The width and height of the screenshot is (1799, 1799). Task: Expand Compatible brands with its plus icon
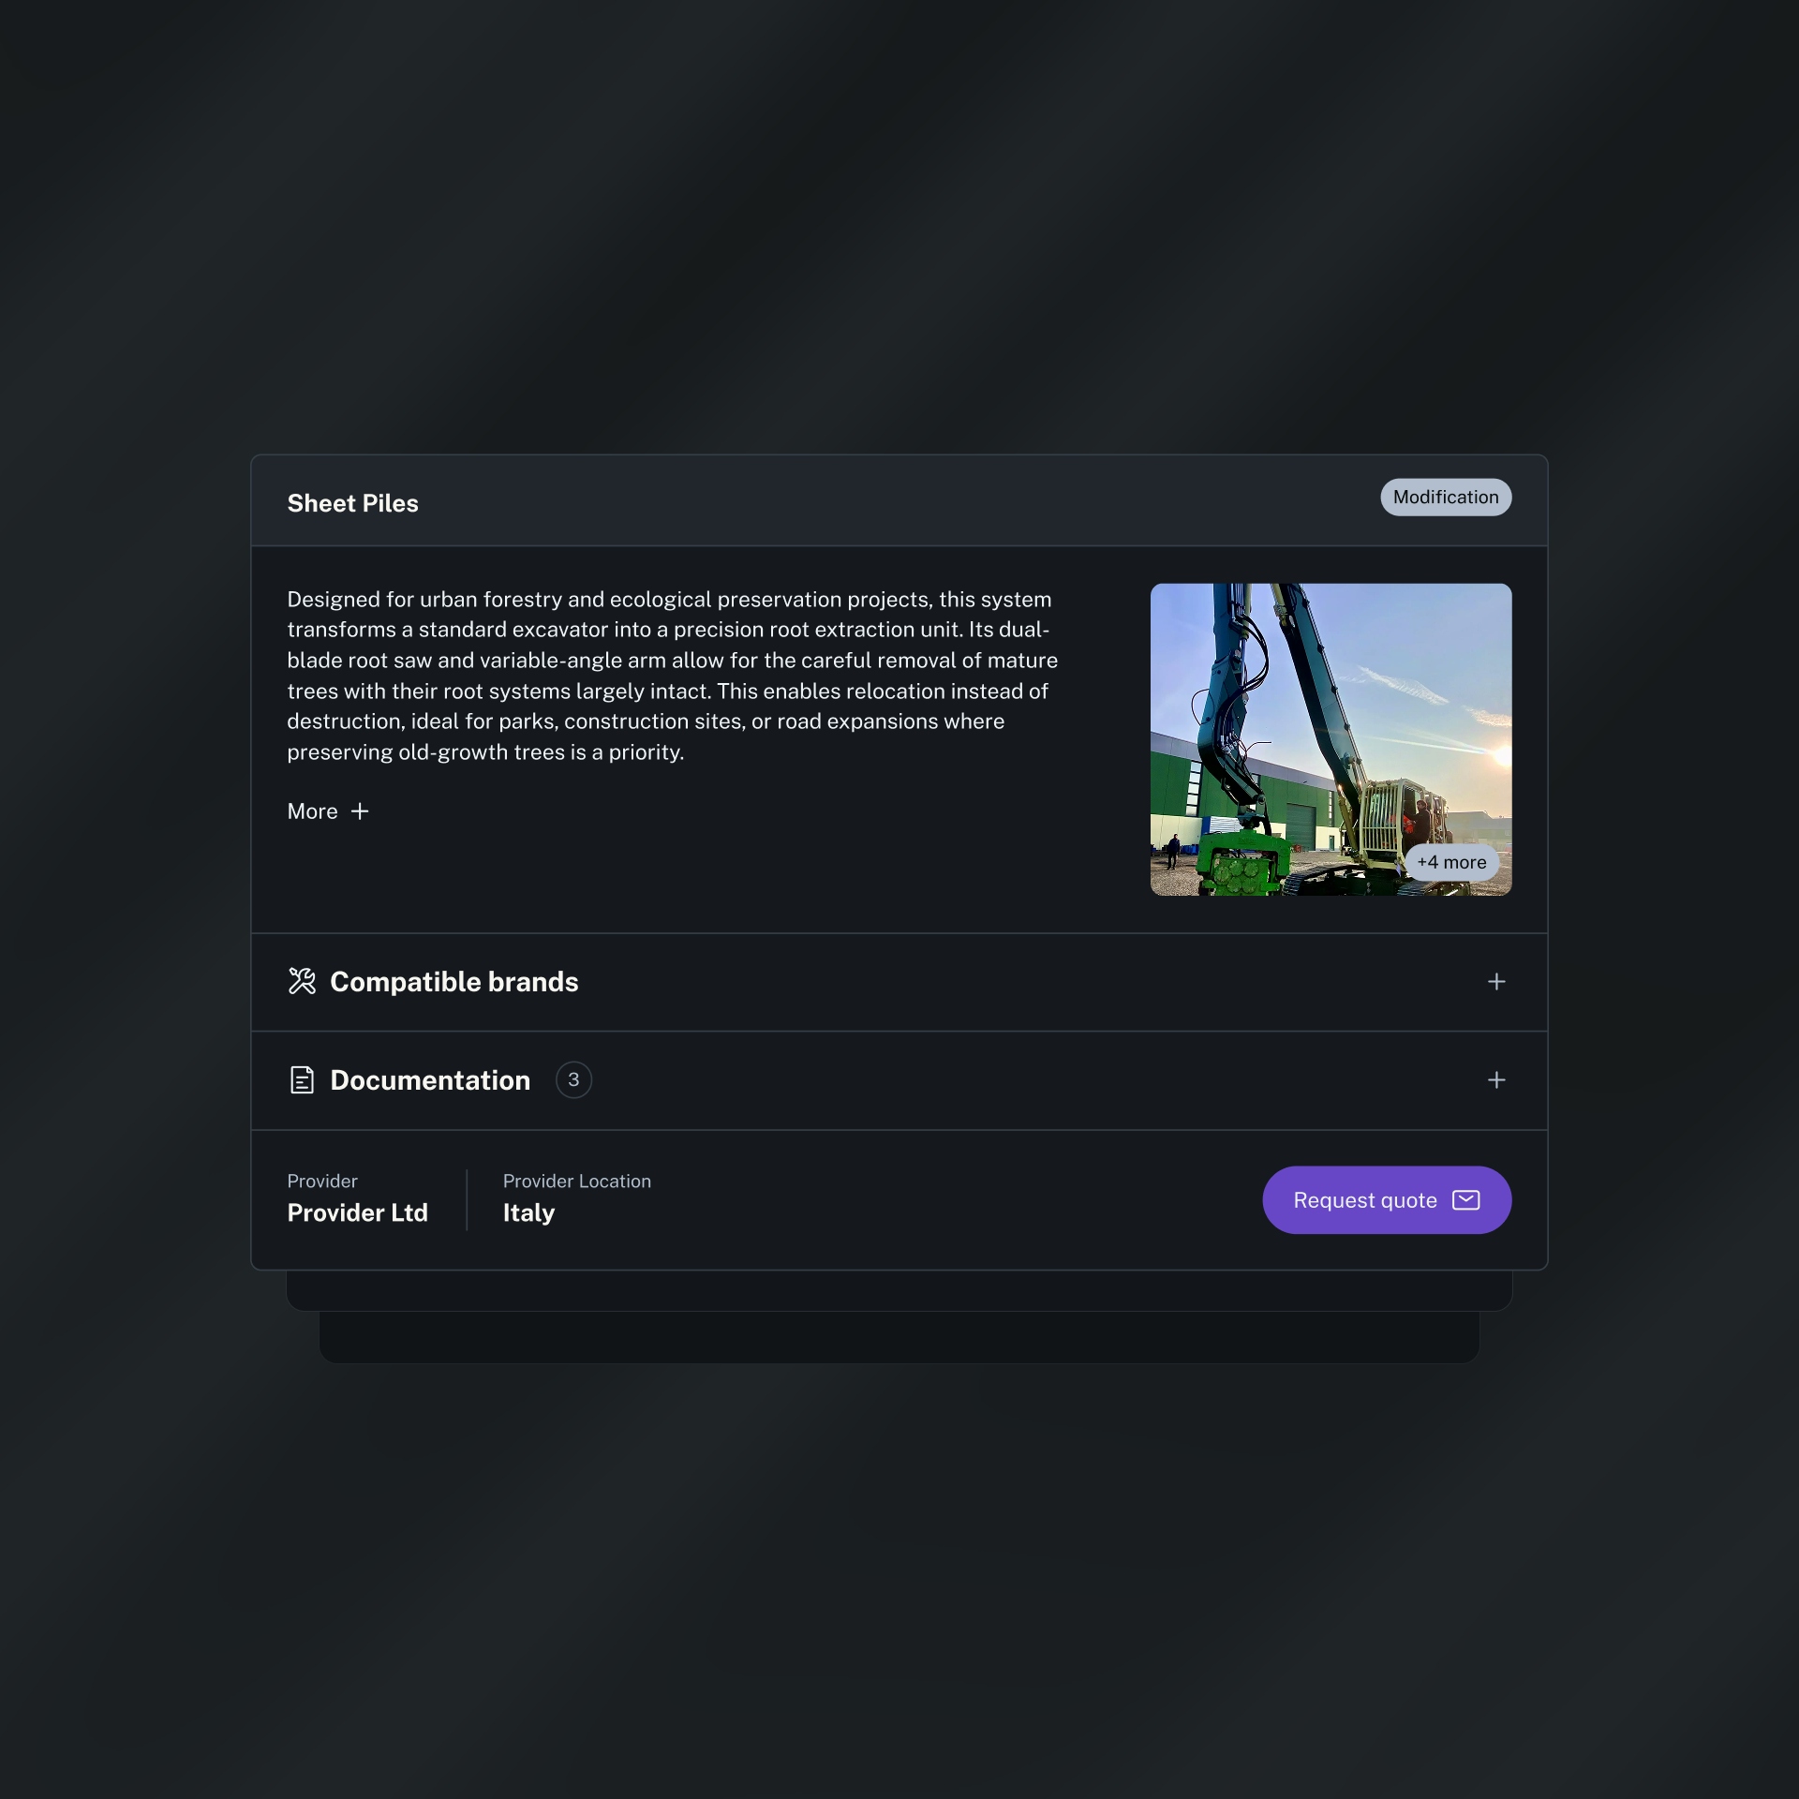tap(1496, 981)
